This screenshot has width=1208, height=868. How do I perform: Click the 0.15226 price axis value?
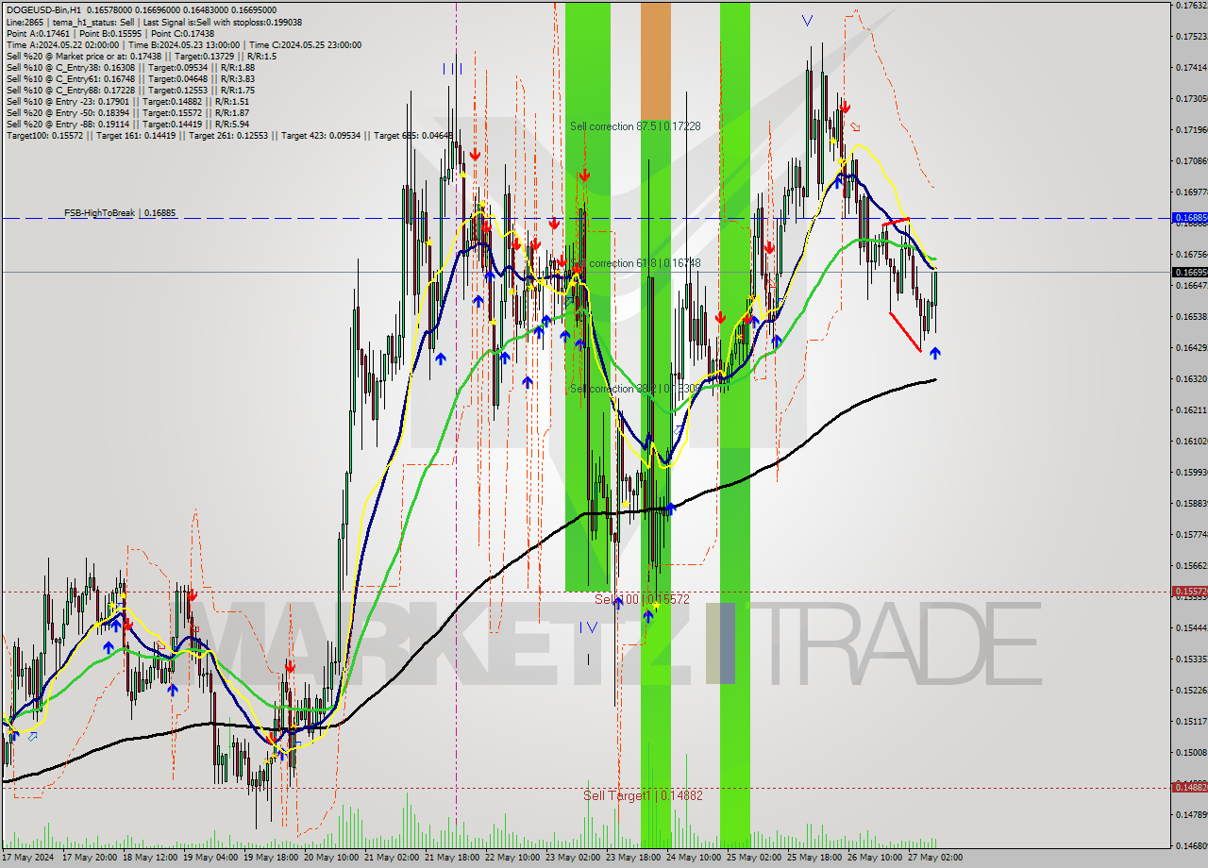(x=1192, y=690)
